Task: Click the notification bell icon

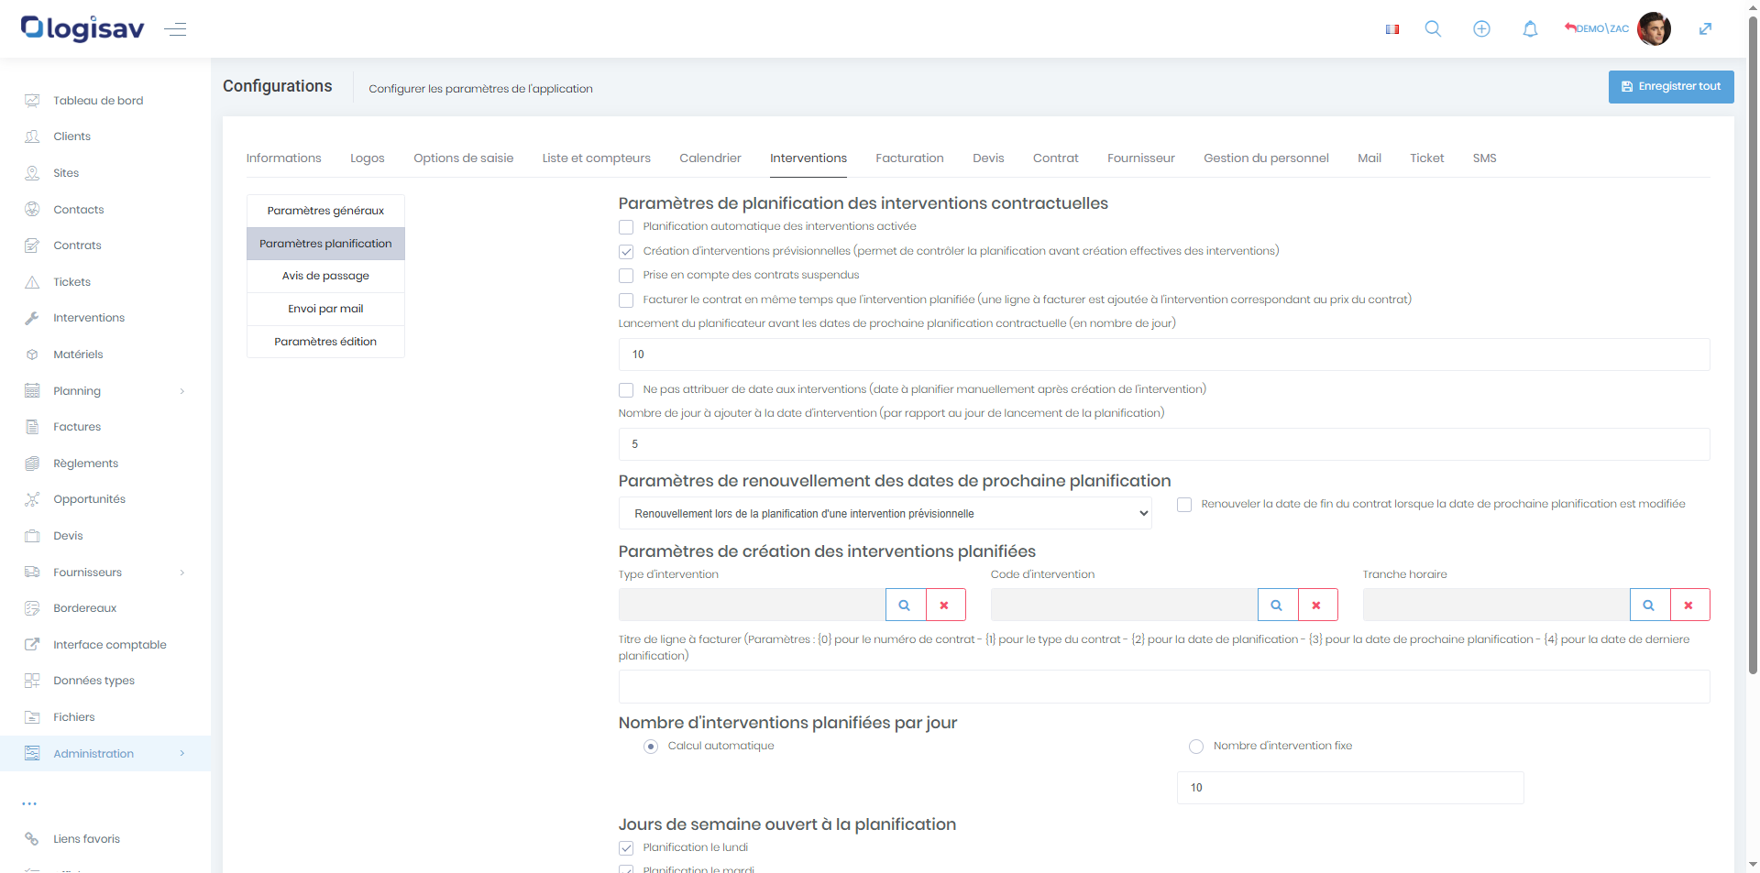Action: pos(1530,29)
